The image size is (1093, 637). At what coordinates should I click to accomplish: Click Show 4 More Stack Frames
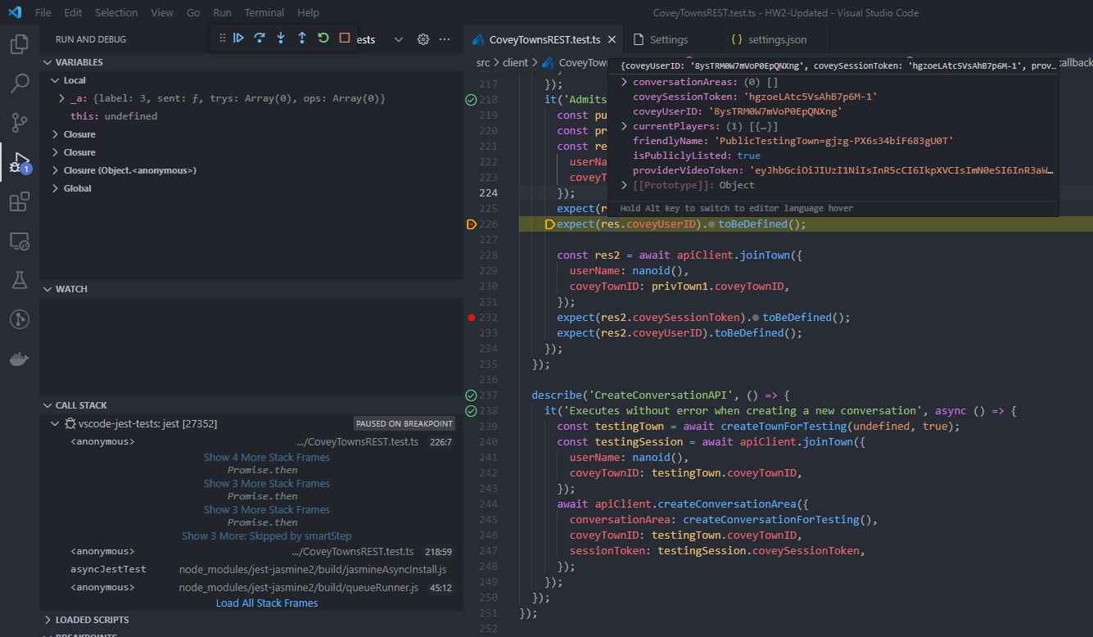tap(266, 457)
